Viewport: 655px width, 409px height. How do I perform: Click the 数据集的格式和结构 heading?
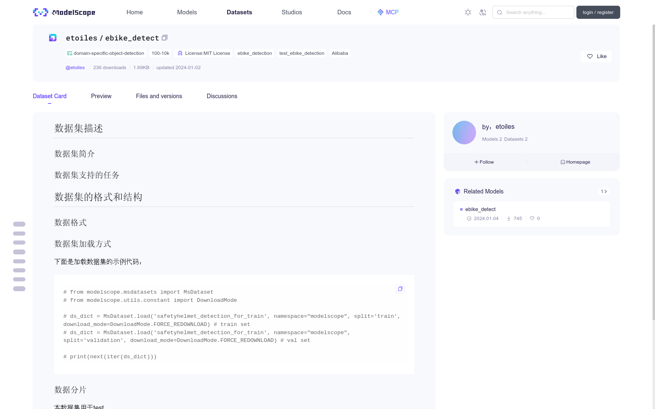pyautogui.click(x=98, y=197)
